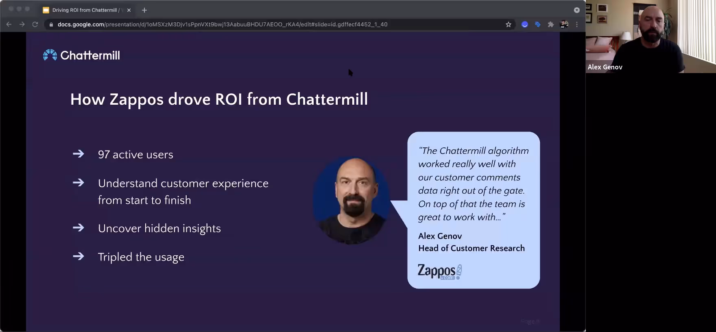Click the arrow icon beside Tripled the usage

coord(79,257)
